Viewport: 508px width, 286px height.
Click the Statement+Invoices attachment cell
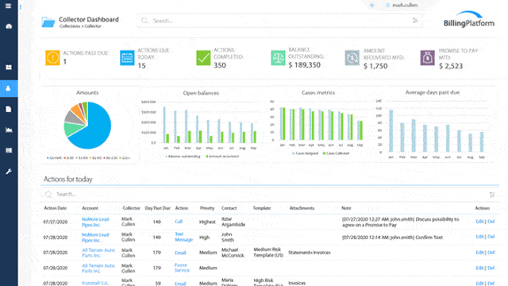click(x=310, y=253)
